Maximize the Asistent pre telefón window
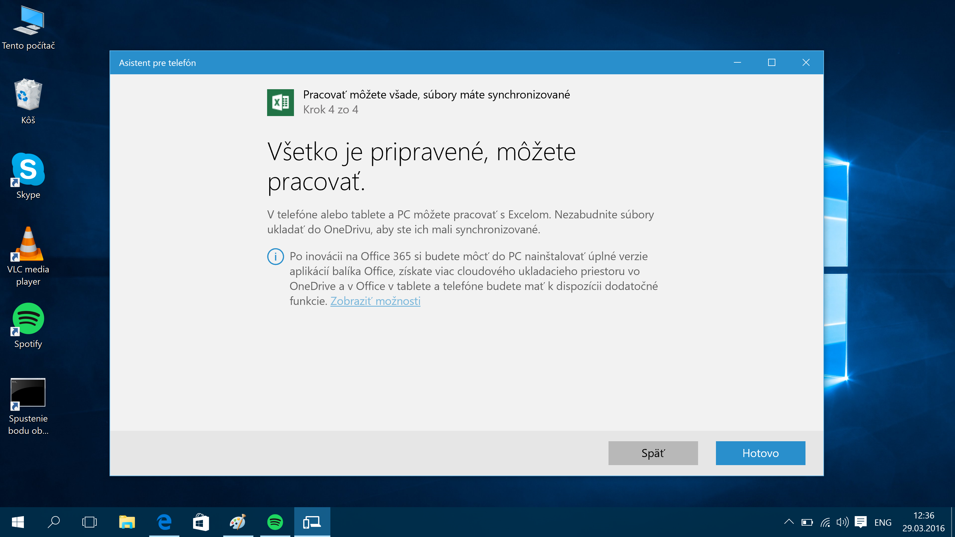 point(771,62)
